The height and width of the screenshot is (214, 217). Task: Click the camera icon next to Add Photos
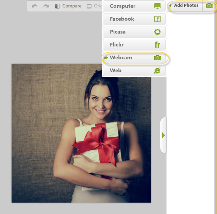point(209,5)
